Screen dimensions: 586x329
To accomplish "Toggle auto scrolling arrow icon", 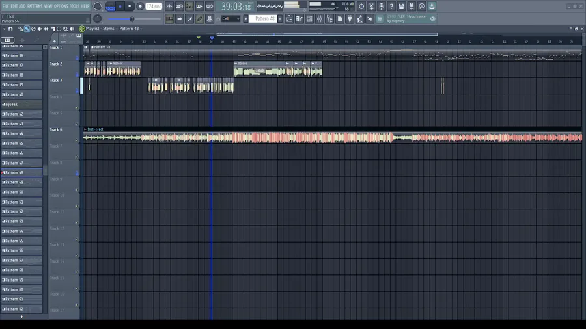I will pos(180,19).
